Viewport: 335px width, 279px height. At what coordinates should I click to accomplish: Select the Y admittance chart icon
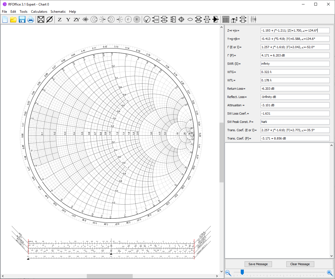[68, 20]
